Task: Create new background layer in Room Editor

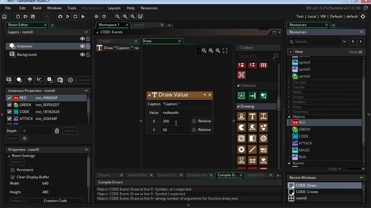Action: click(x=9, y=80)
